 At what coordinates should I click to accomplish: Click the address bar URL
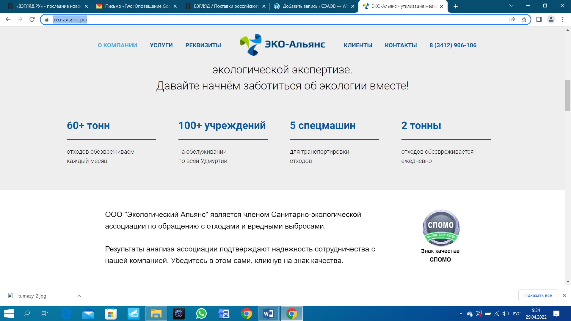[70, 20]
